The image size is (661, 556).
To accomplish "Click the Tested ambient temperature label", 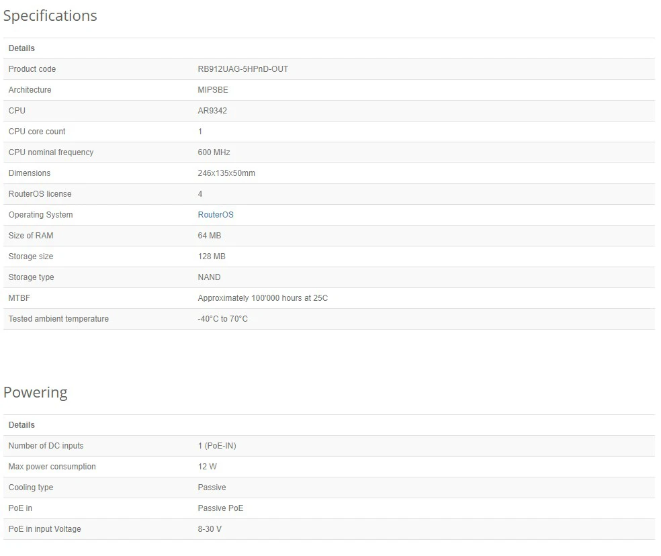I will click(x=58, y=319).
